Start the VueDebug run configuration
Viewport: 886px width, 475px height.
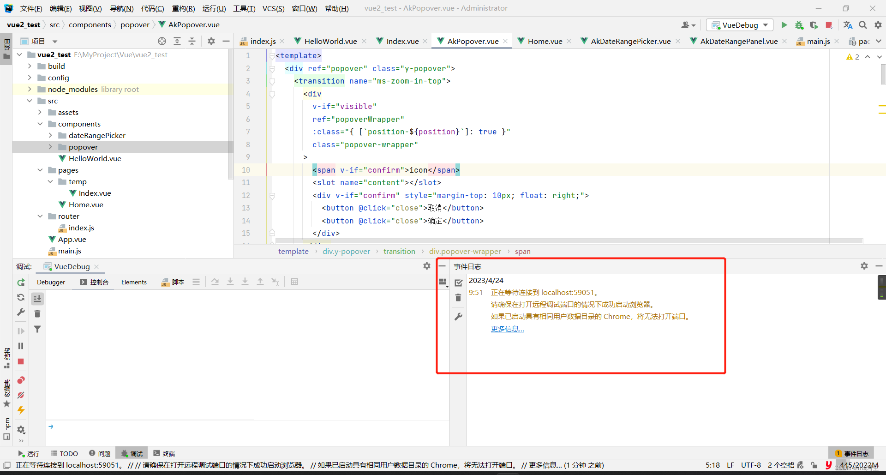pyautogui.click(x=784, y=25)
